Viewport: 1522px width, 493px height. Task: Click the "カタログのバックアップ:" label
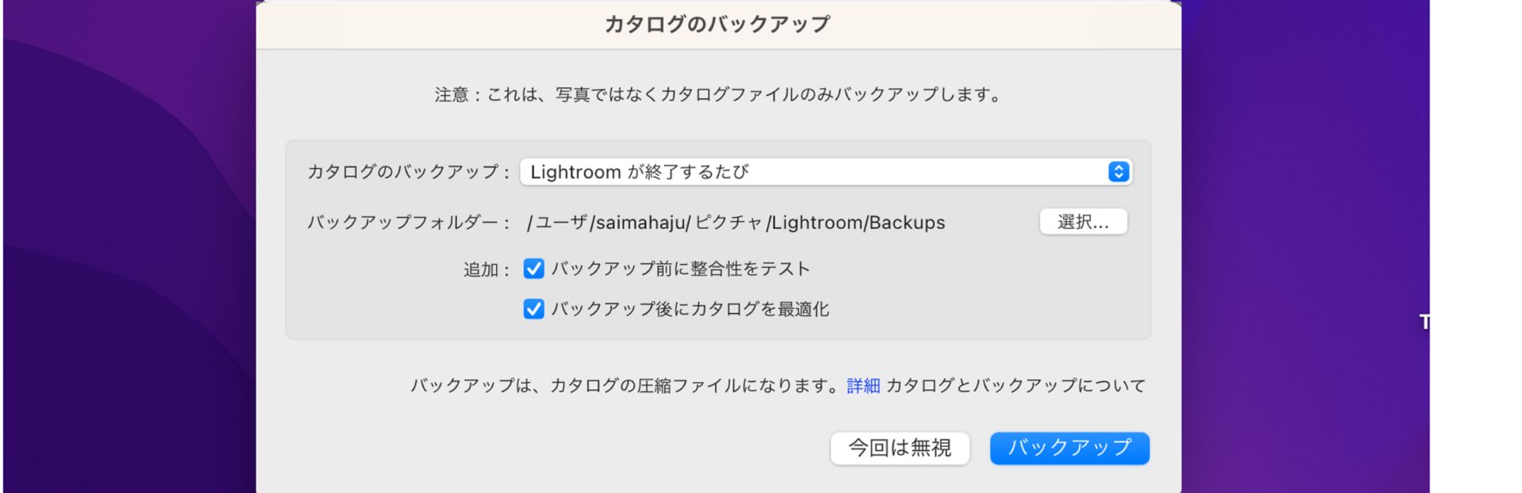coord(406,172)
